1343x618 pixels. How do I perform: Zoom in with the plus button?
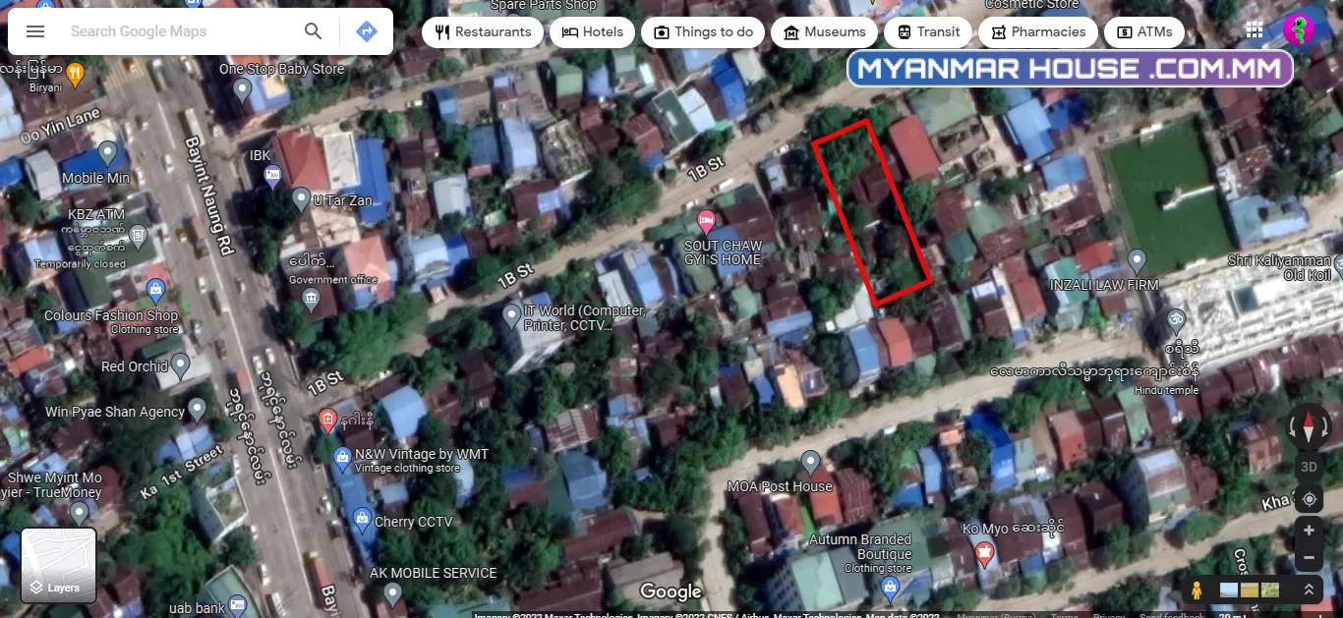(1310, 531)
